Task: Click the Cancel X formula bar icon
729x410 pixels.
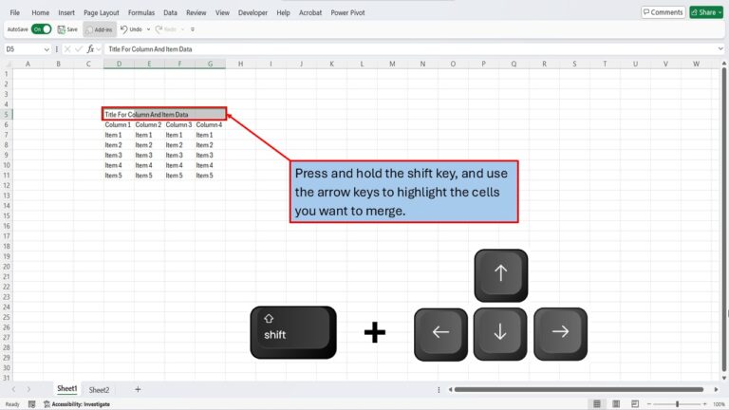Action: [x=67, y=48]
